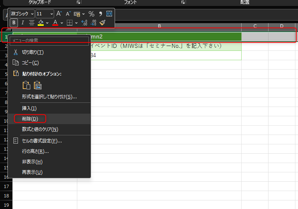Click the merge and center icon

point(109,14)
